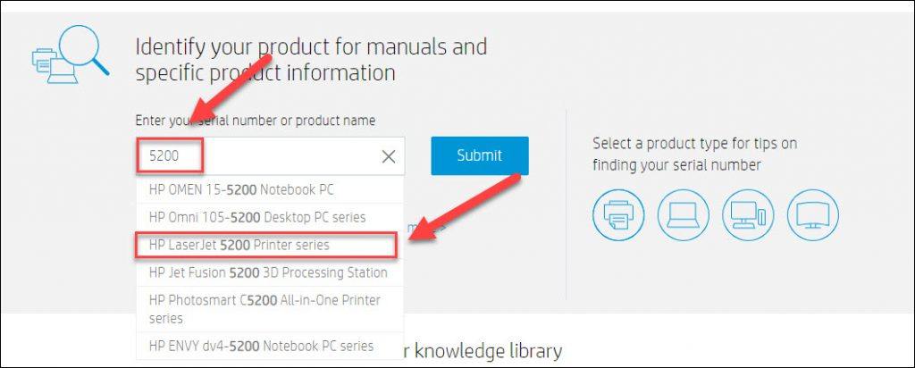
Task: Clear the search field with the X
Action: [389, 156]
